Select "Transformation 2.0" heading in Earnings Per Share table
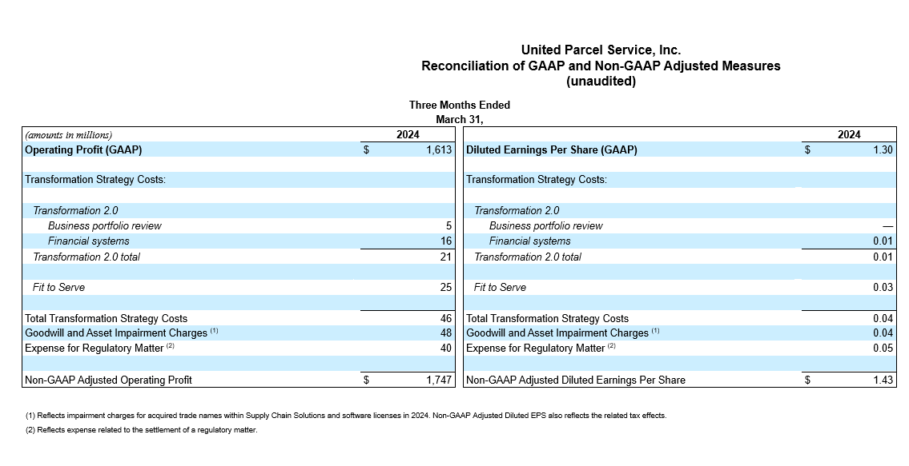This screenshot has width=909, height=466. pos(517,211)
